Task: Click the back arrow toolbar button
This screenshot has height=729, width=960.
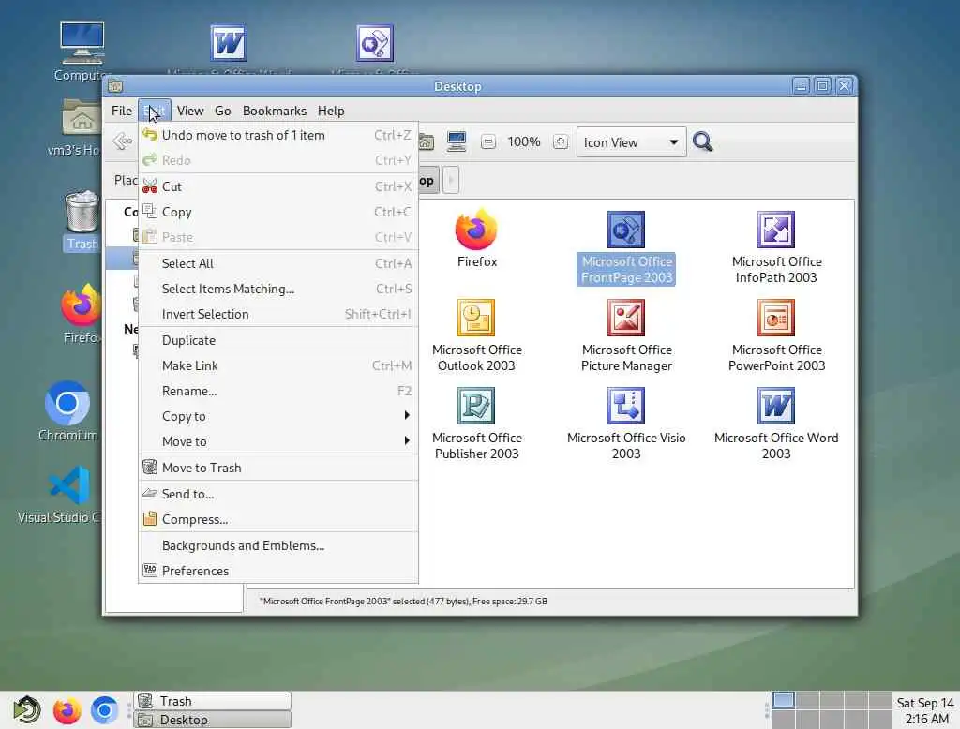Action: tap(123, 141)
